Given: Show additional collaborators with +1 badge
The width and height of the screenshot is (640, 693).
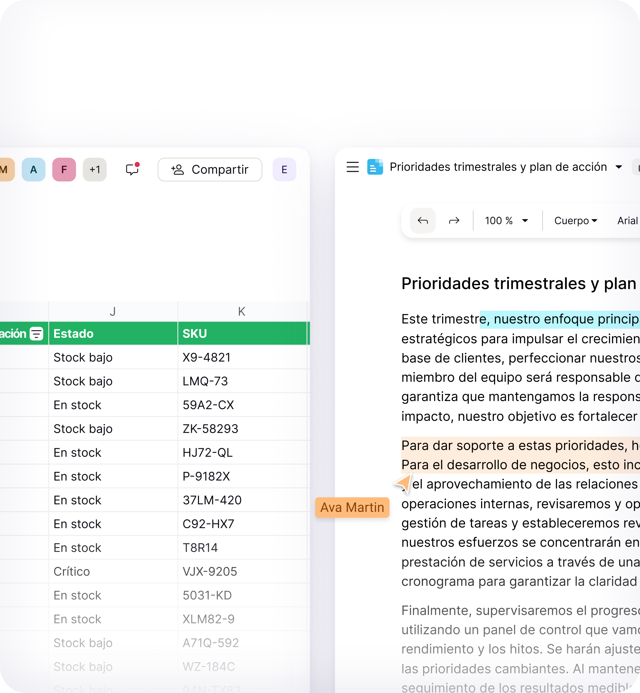Looking at the screenshot, I should tap(95, 169).
